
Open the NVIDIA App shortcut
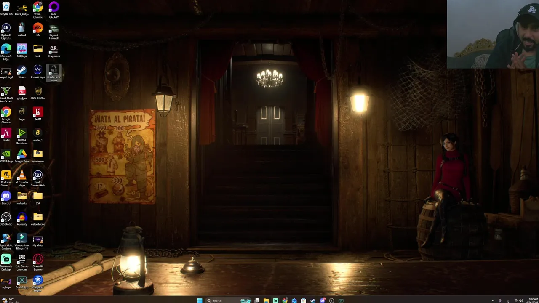6,156
